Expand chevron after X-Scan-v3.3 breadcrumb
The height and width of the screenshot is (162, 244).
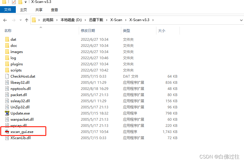click(x=153, y=20)
